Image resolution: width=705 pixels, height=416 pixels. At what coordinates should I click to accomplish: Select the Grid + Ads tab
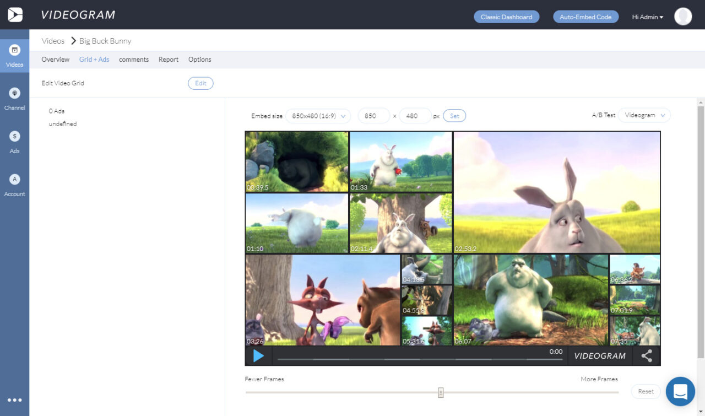click(x=94, y=60)
